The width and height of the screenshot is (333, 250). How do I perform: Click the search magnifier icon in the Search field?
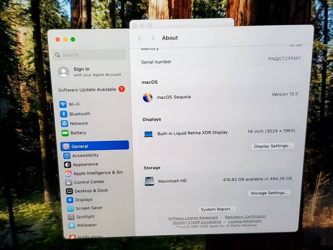coord(58,55)
